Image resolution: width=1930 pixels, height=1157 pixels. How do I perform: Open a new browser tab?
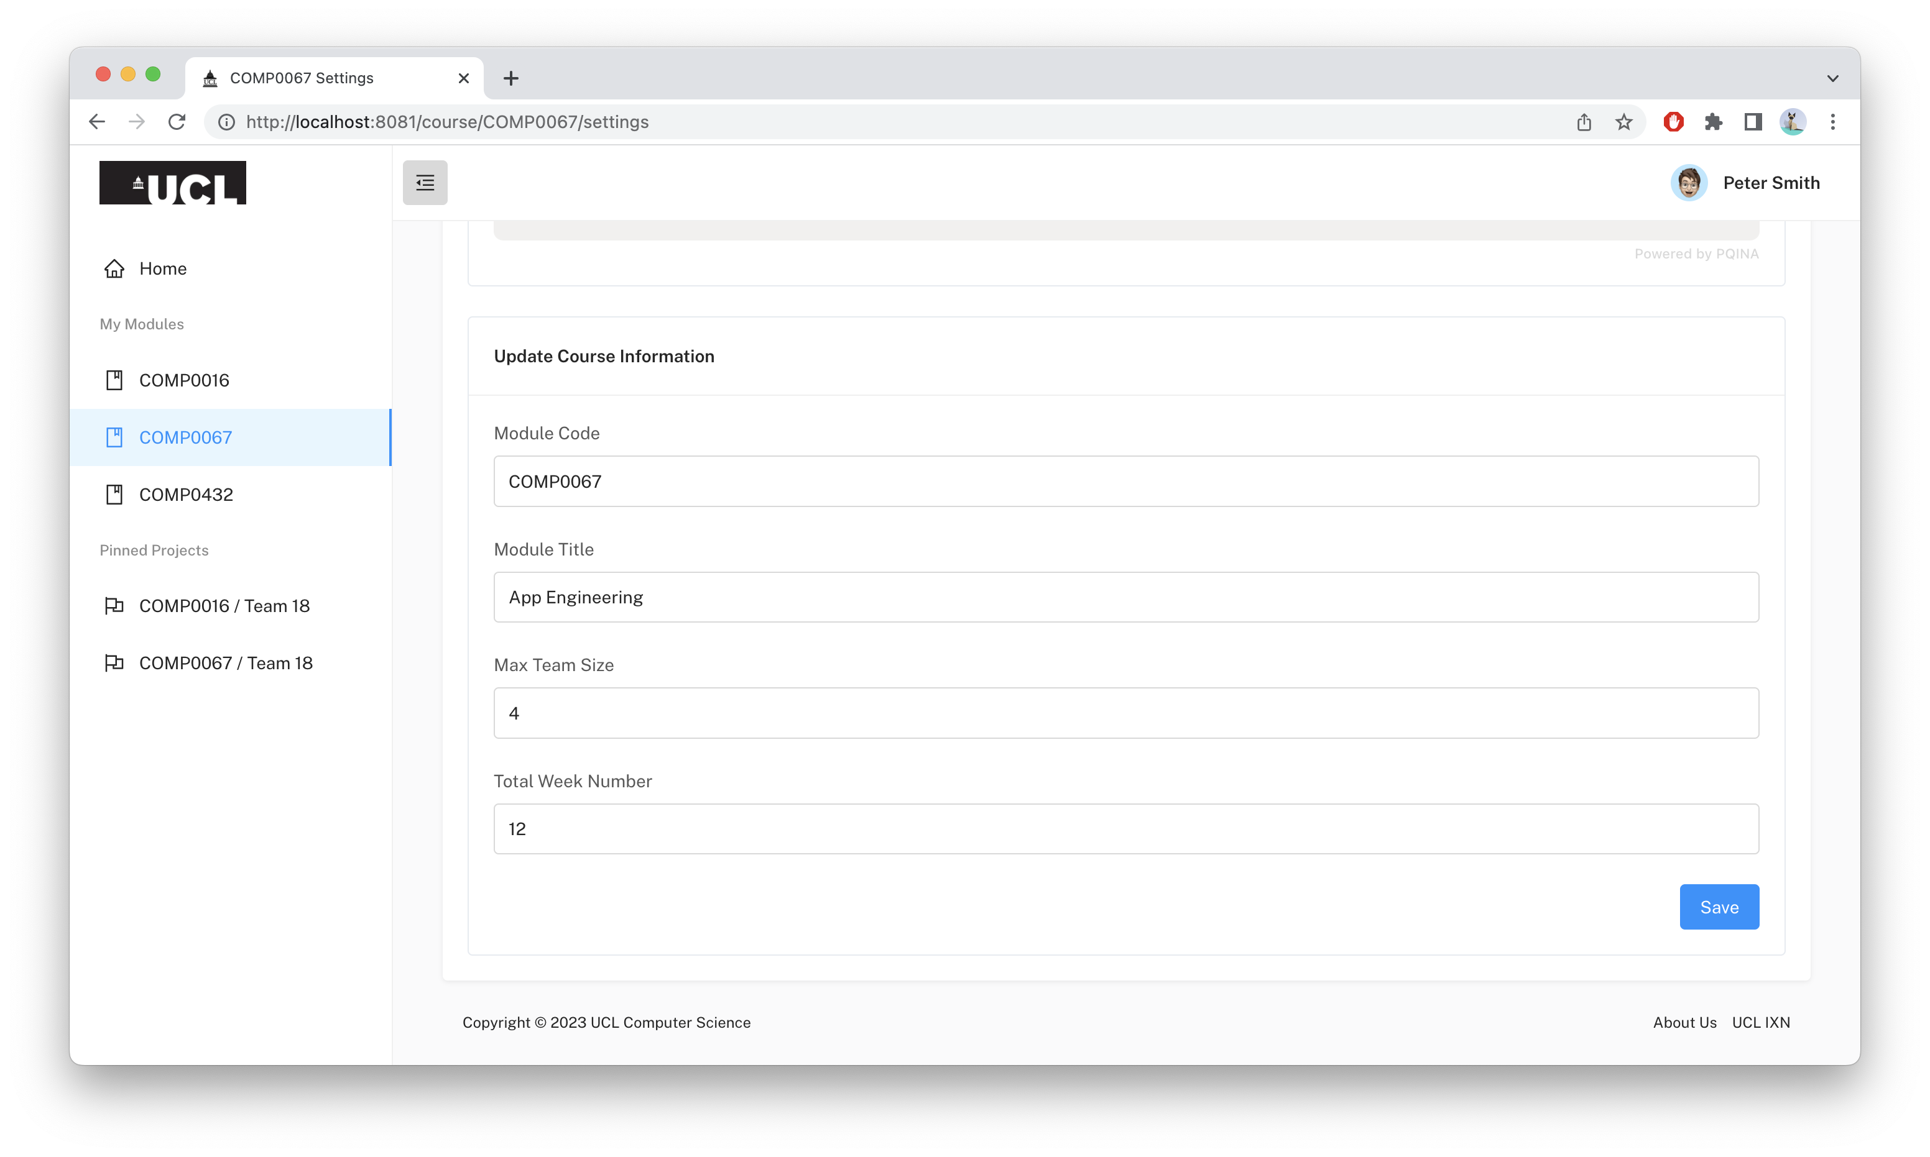coord(511,78)
